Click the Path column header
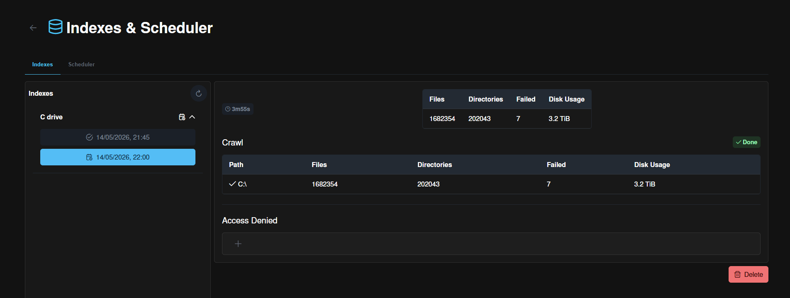The image size is (790, 298). [236, 165]
